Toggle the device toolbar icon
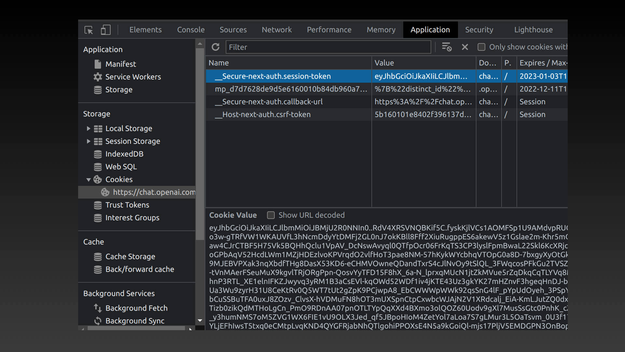Screen dimensions: 625x352 coord(105,30)
